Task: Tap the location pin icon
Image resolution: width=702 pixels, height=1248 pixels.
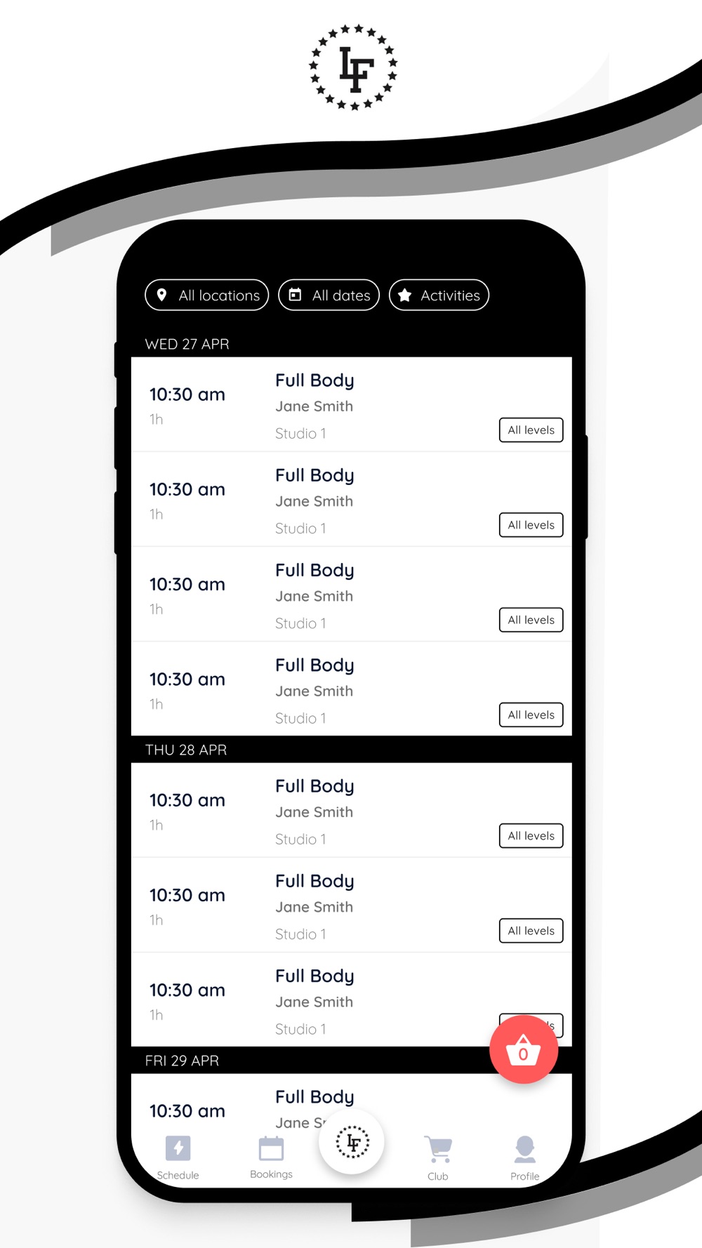Action: click(x=162, y=295)
